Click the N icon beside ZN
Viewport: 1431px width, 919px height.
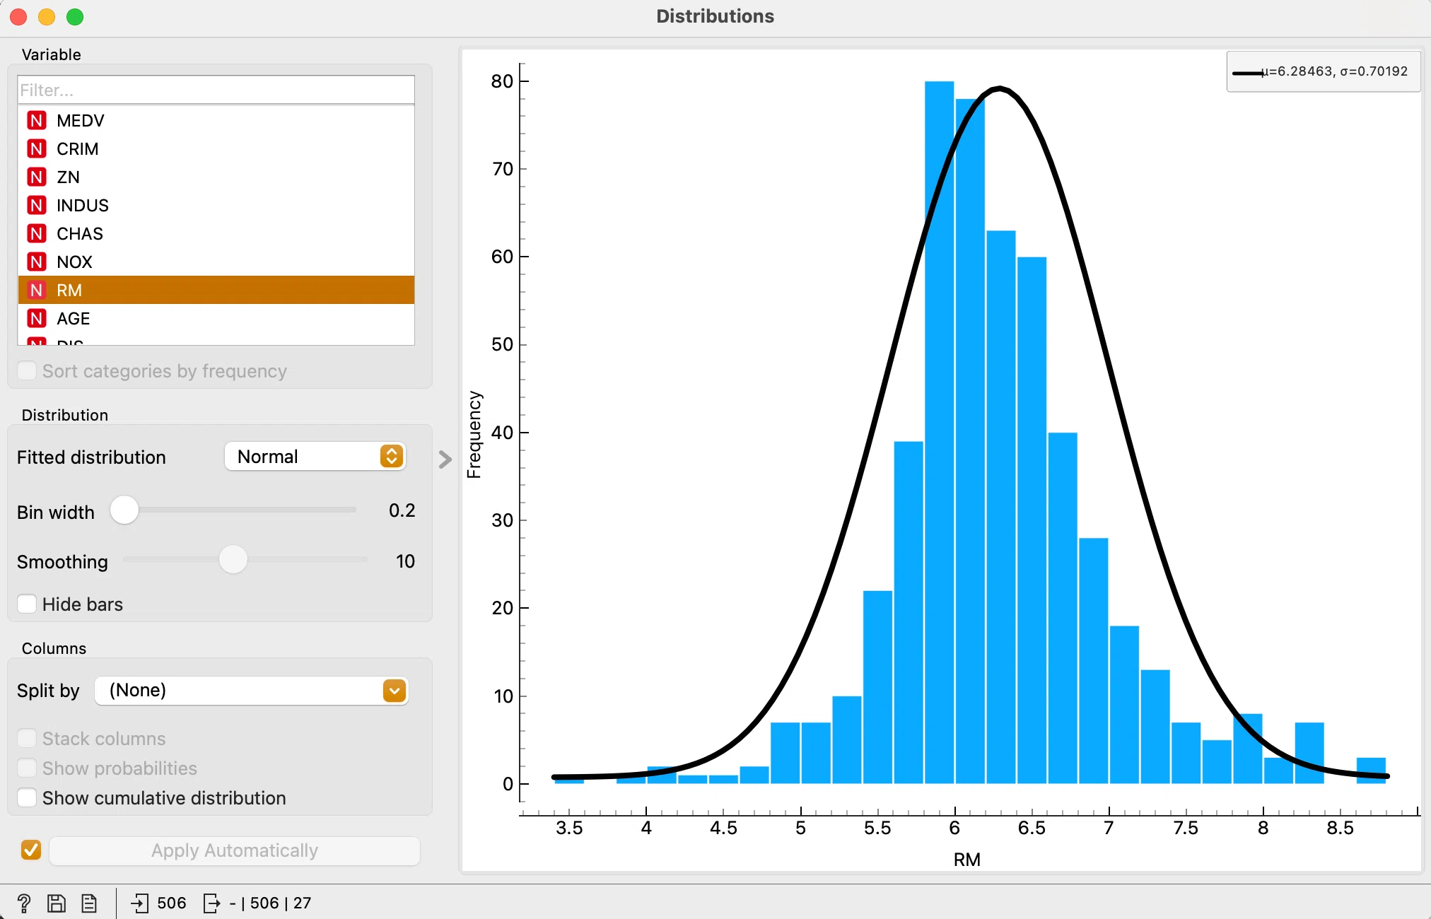[x=37, y=177]
